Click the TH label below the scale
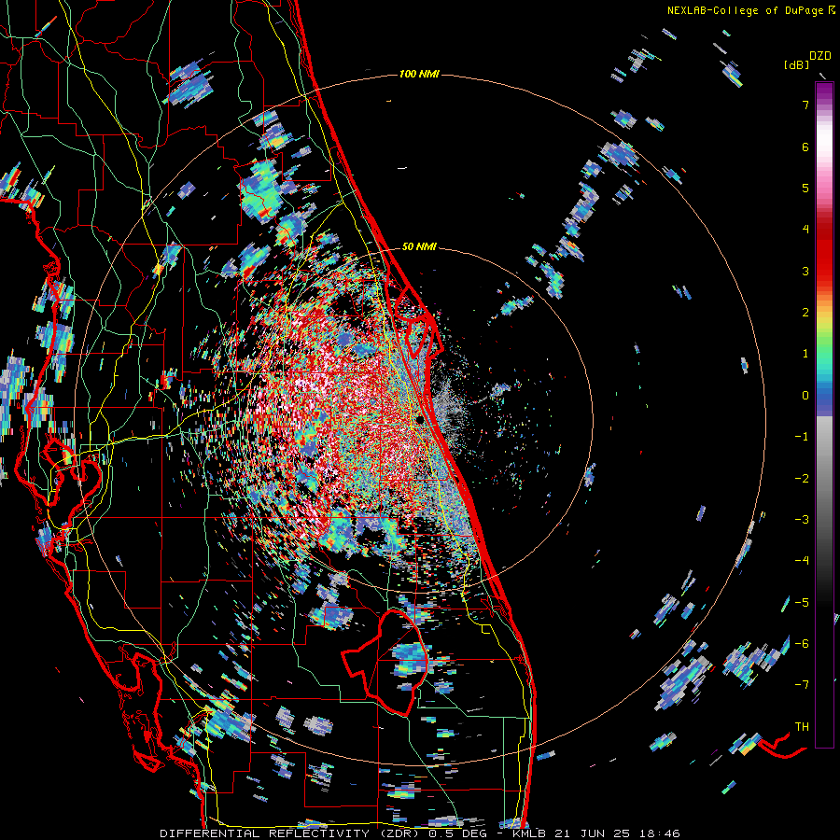This screenshot has height=840, width=840. tap(802, 726)
